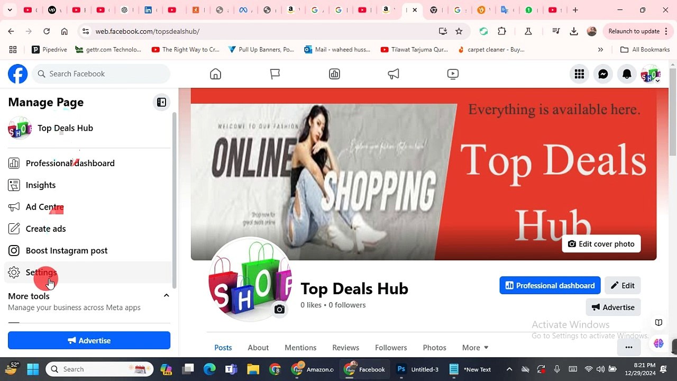Open Pages via the flag icon
Screen dimensions: 677x381
pos(275,74)
